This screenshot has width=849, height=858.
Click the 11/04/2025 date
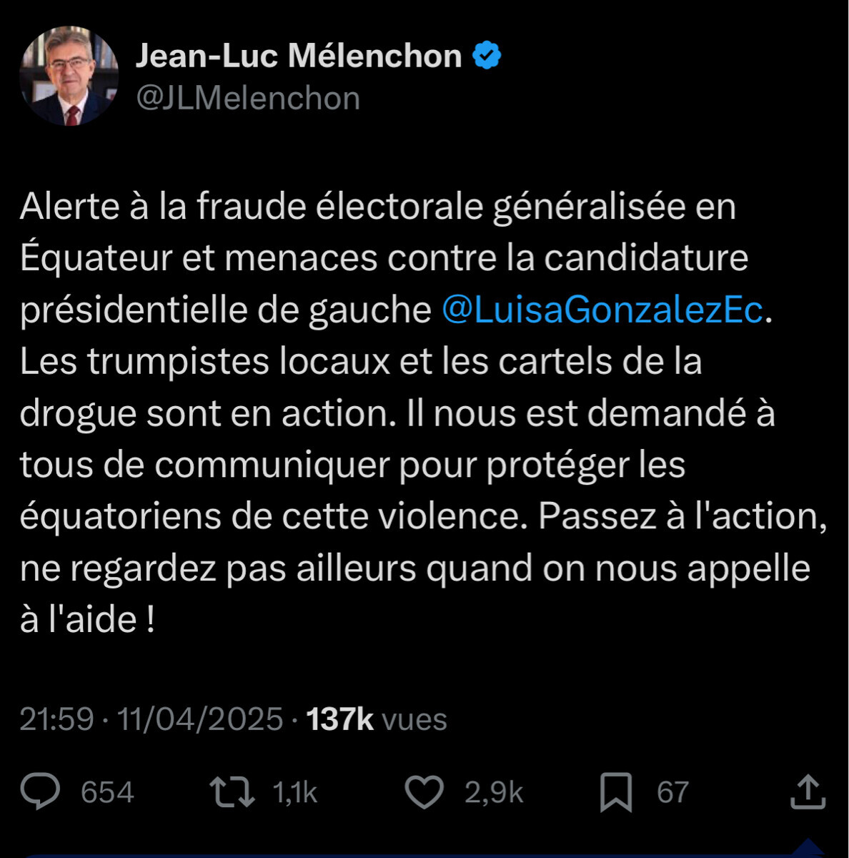(200, 719)
